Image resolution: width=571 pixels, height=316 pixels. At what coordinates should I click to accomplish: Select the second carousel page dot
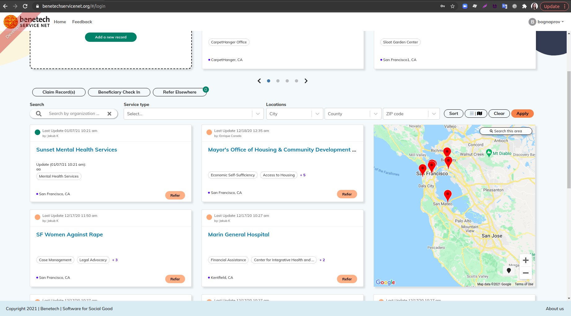tap(278, 81)
